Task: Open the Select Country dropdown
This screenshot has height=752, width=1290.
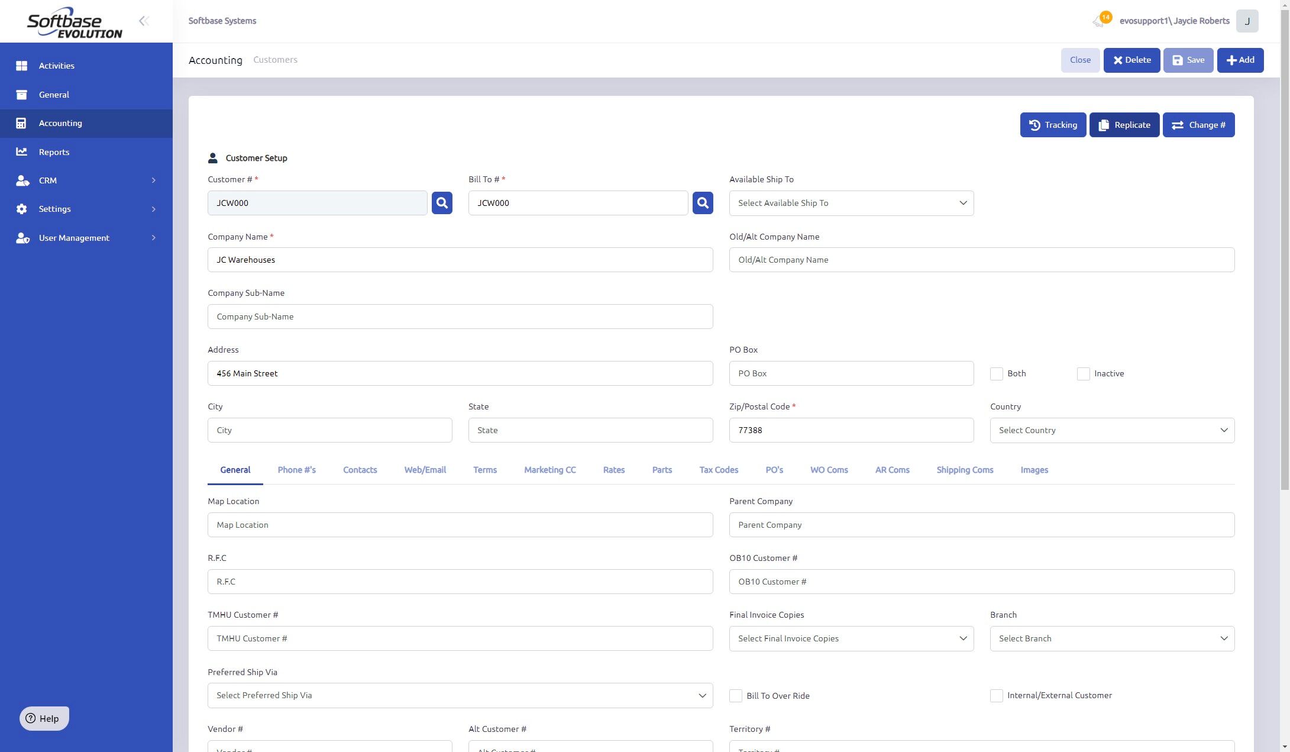Action: click(1112, 430)
